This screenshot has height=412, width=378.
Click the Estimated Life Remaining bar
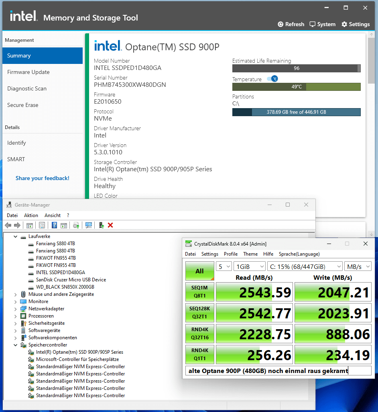point(297,68)
